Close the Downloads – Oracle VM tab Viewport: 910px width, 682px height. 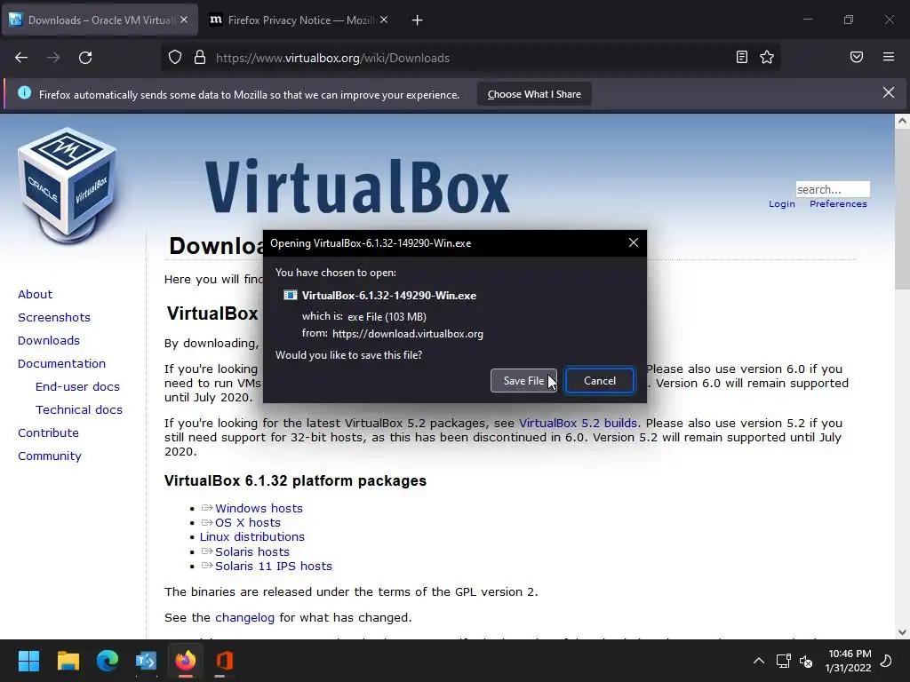click(x=184, y=20)
